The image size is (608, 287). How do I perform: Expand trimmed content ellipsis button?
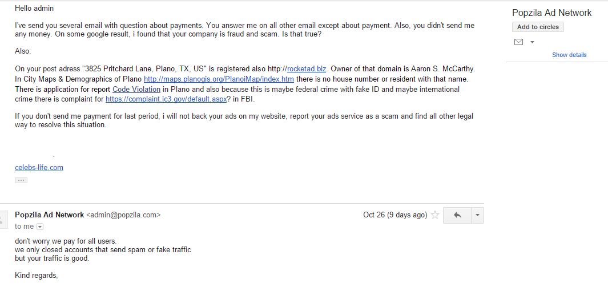pyautogui.click(x=21, y=180)
